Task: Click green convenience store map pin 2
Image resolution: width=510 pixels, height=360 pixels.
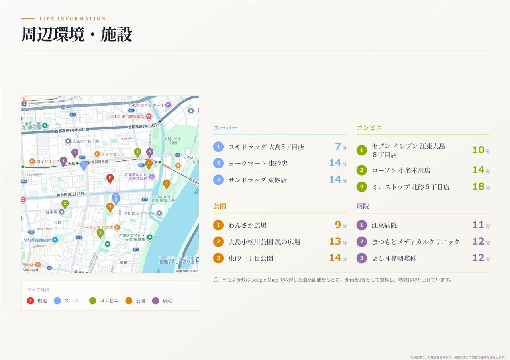Action: point(65,204)
